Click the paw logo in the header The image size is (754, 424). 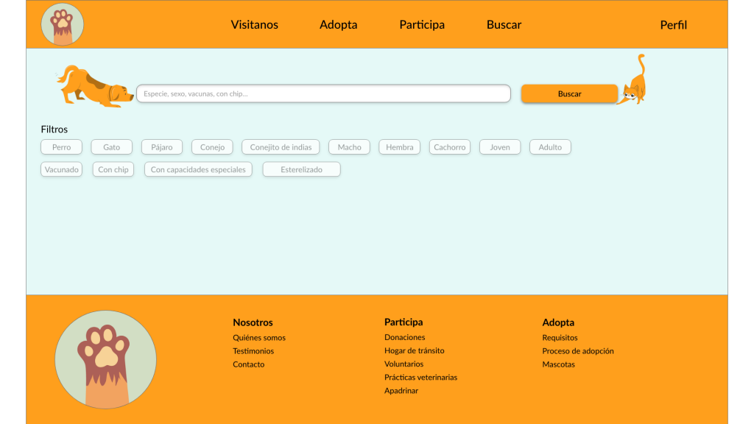(x=63, y=24)
